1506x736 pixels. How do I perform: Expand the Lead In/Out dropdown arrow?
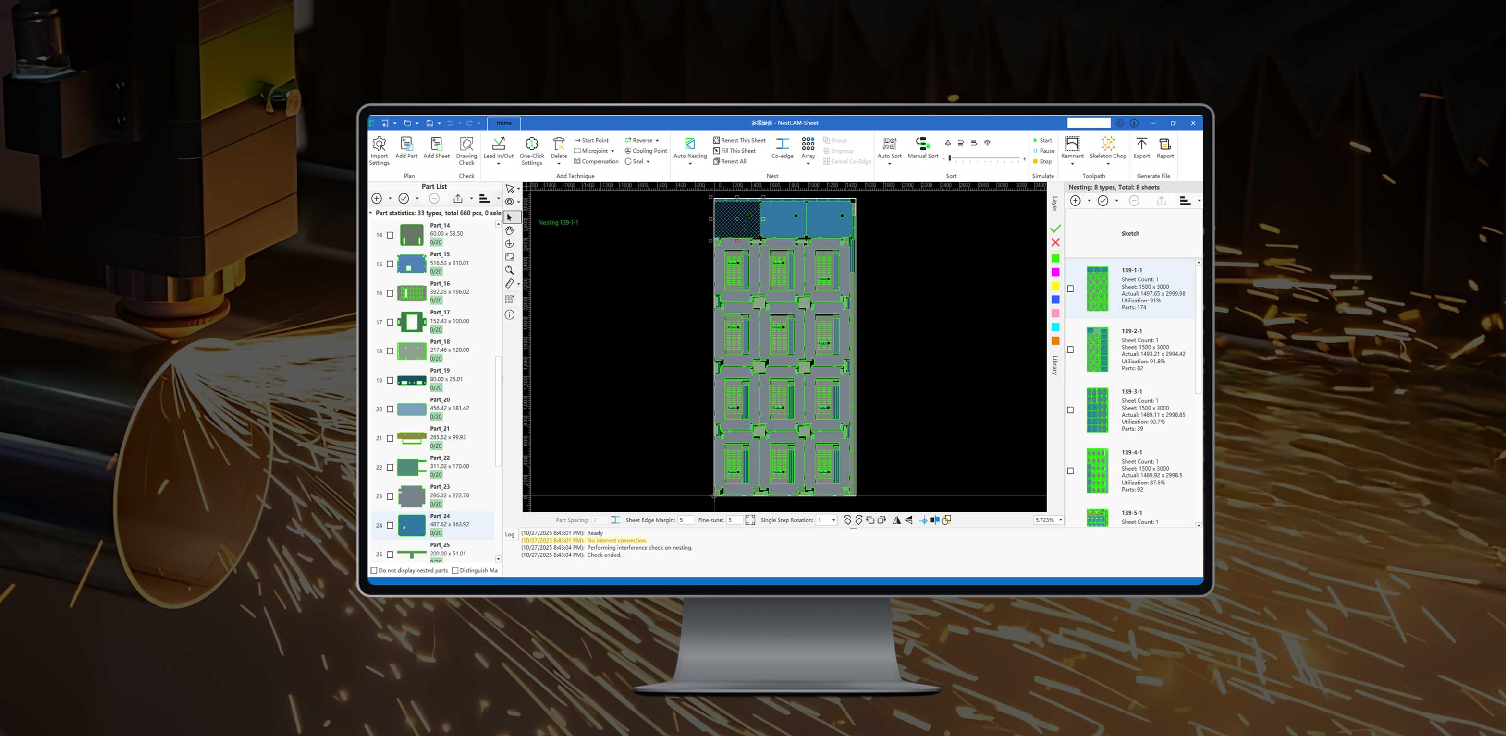click(x=498, y=164)
